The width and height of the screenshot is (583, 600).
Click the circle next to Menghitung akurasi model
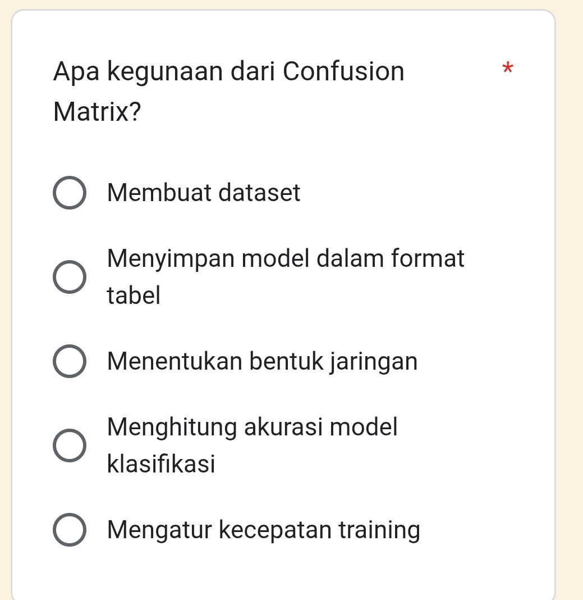pos(70,445)
